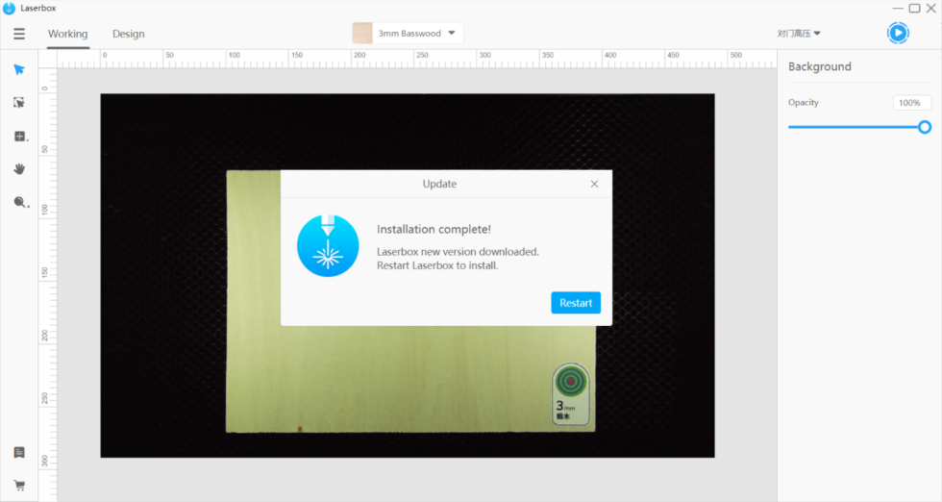Click the Opacity 100% input field

(911, 103)
